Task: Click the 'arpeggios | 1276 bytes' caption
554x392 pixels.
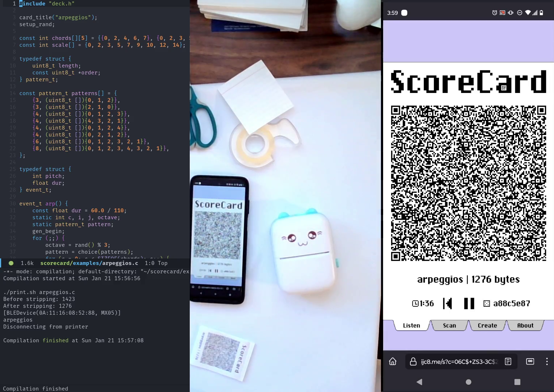Action: 468,279
